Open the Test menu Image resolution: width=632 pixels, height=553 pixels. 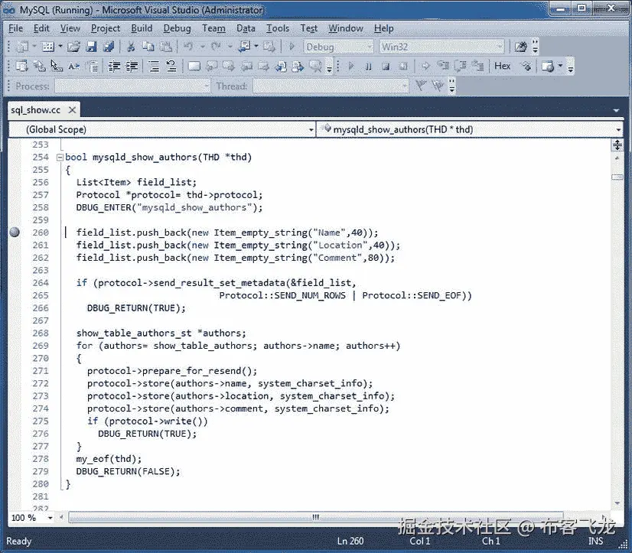(309, 28)
